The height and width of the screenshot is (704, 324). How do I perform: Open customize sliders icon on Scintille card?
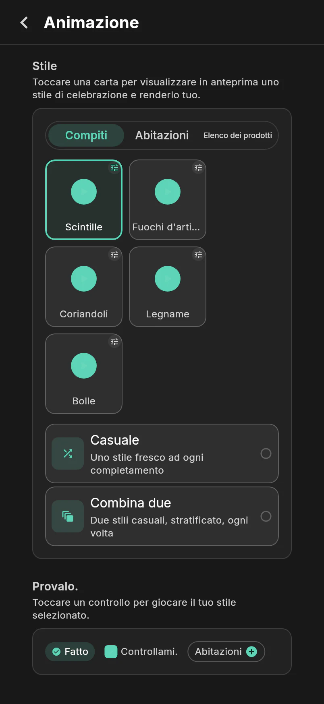click(114, 168)
